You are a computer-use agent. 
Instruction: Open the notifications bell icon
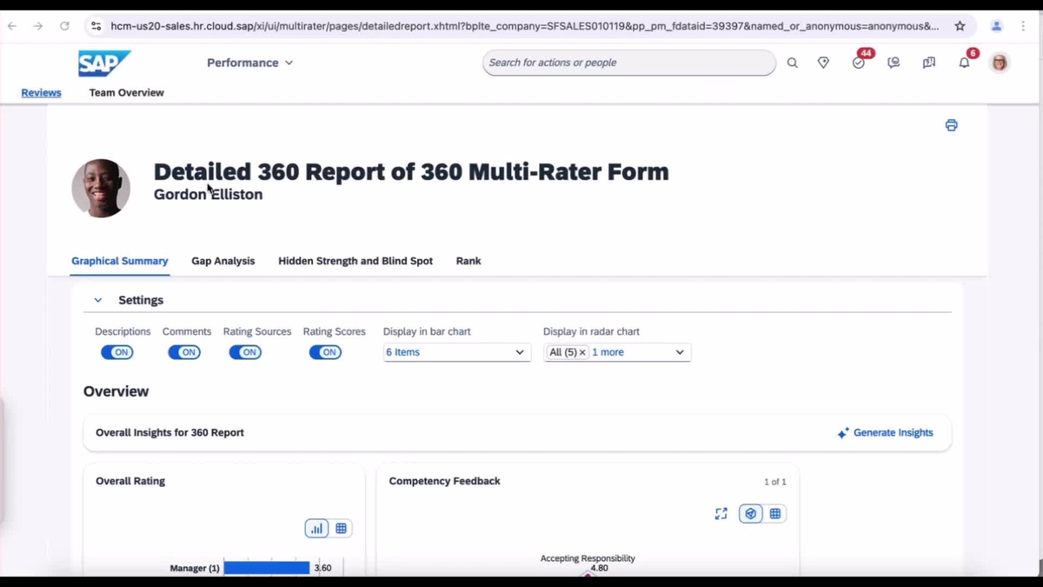963,63
